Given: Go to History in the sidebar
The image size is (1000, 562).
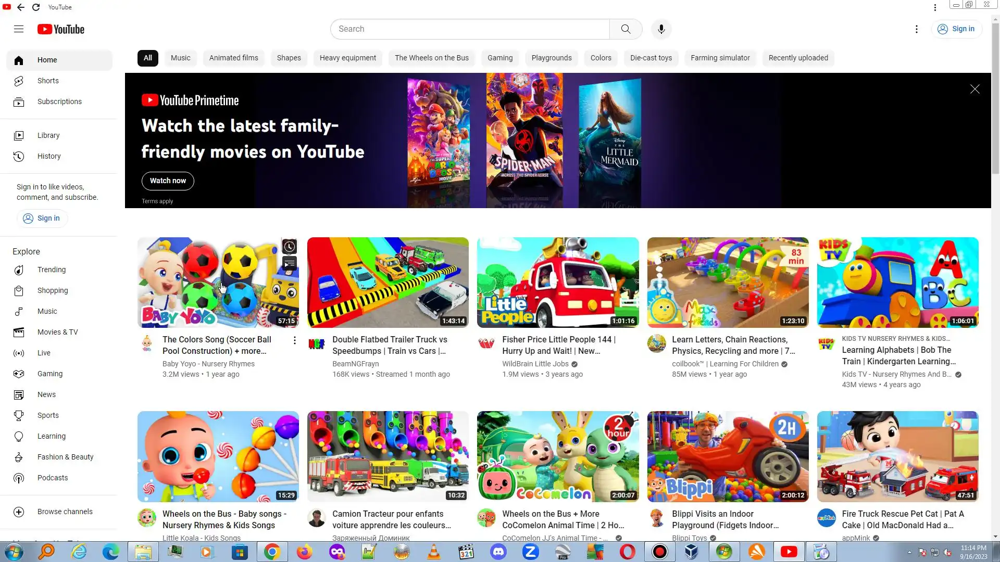Looking at the screenshot, I should pyautogui.click(x=49, y=156).
